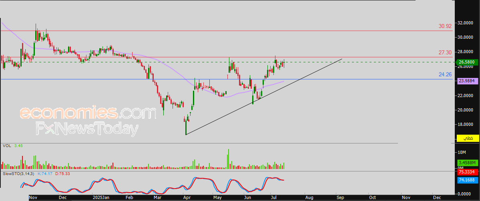
Task: Select the moving average value tag 23.9884
Action: (467, 81)
